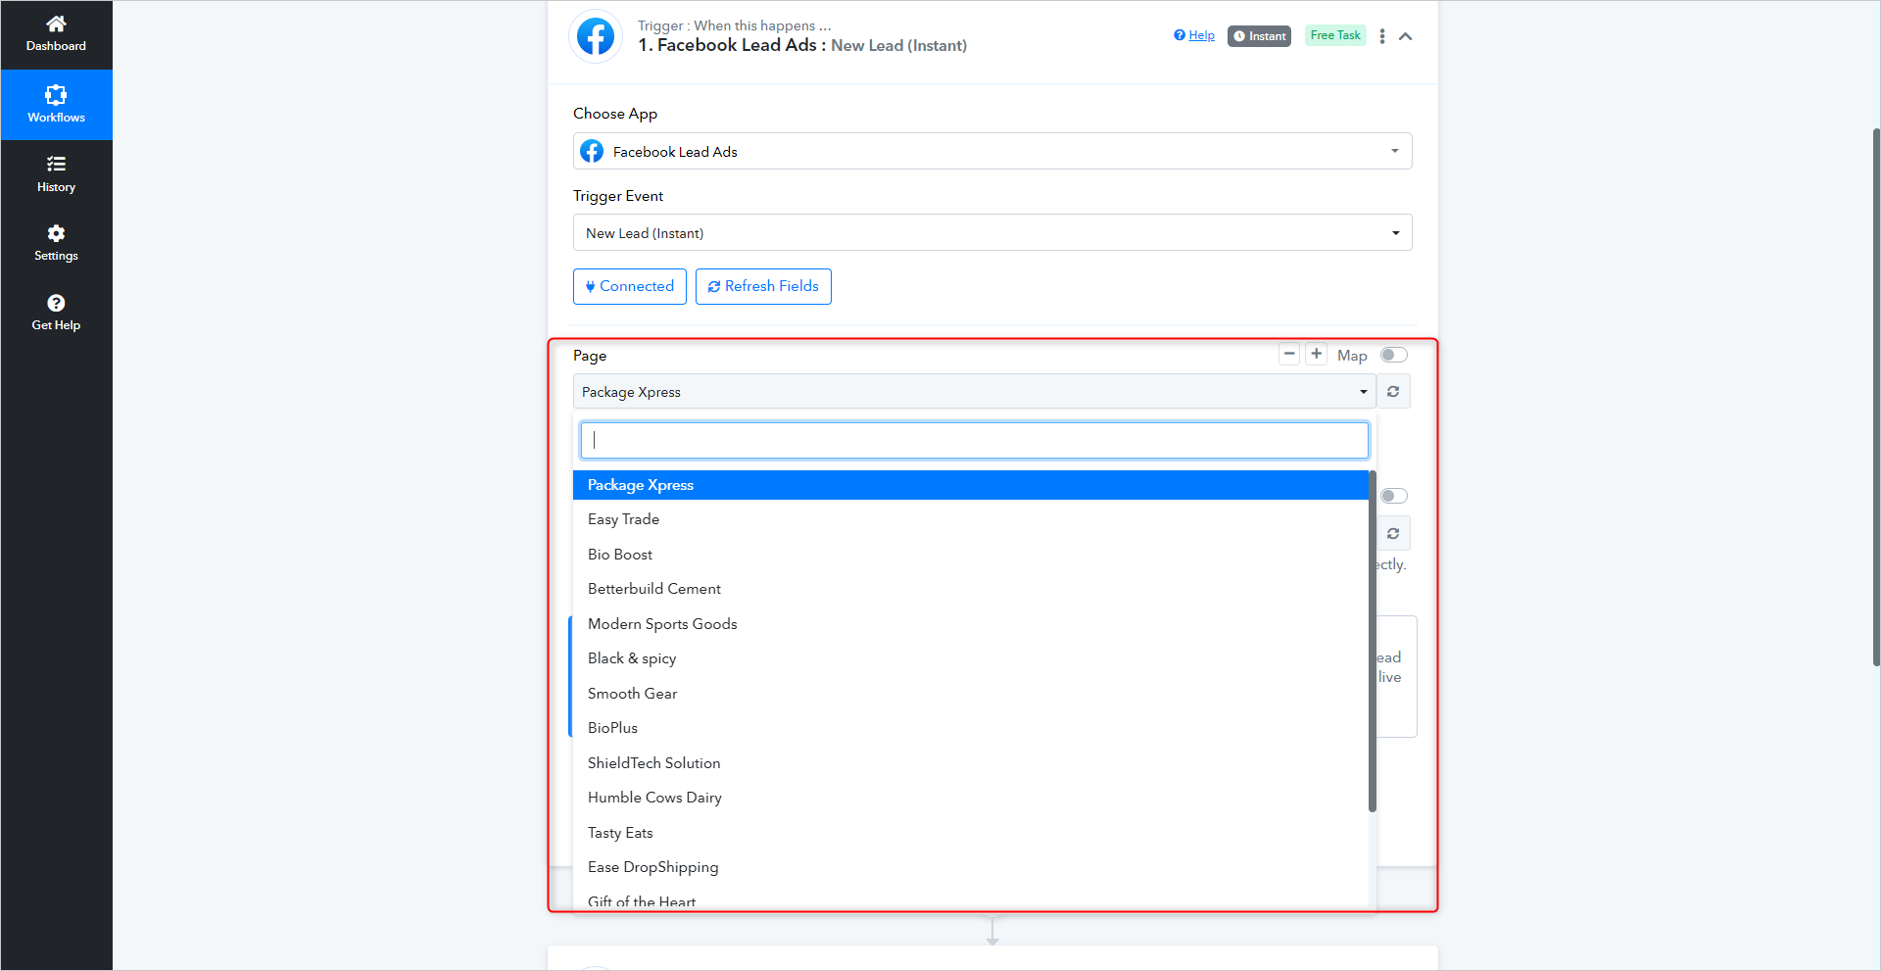
Task: Select Easy Trade page option
Action: coord(971,519)
